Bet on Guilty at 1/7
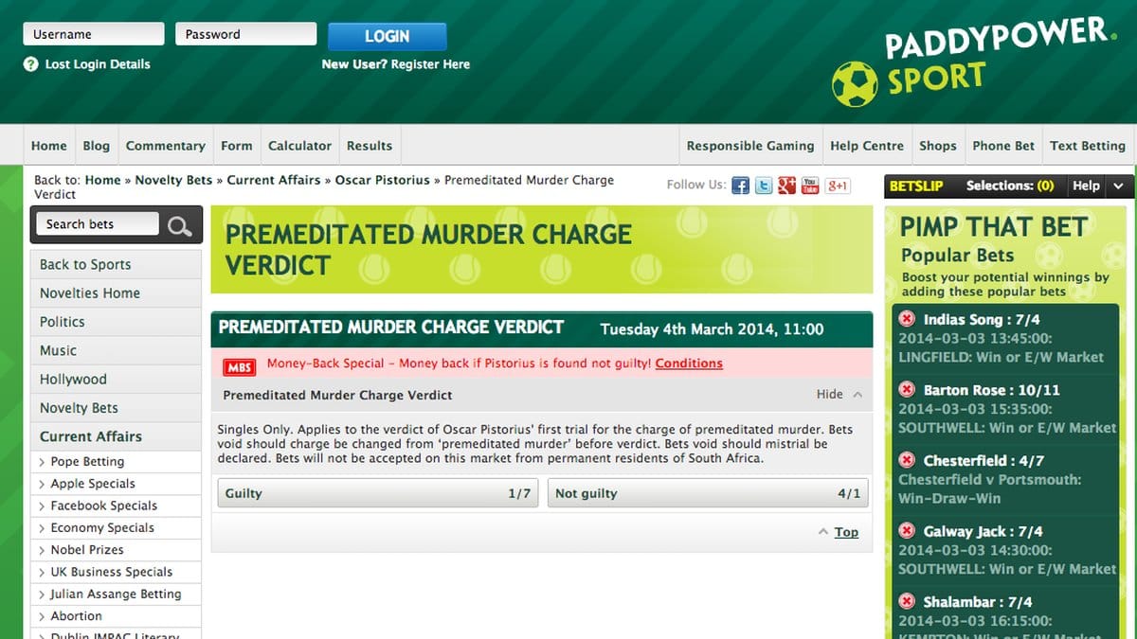The image size is (1137, 639). click(377, 493)
